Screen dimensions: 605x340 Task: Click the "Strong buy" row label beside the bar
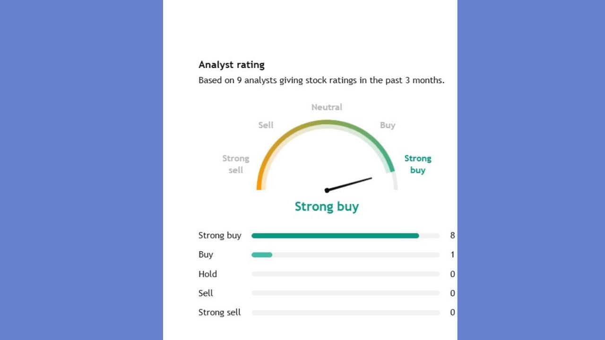pos(220,235)
